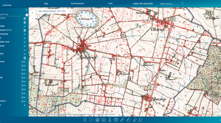
Task: Zoom out with the map minus button
Action: tap(33, 18)
